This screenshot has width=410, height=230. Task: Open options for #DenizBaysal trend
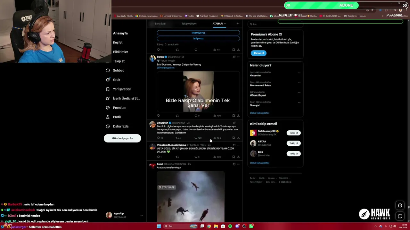click(299, 93)
